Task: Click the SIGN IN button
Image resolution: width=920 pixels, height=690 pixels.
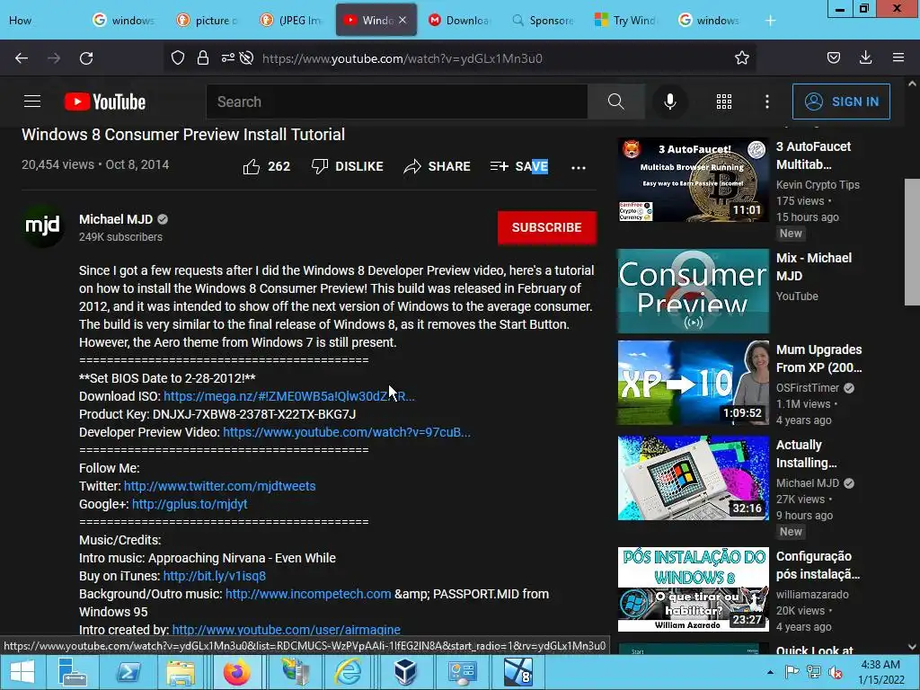Action: [841, 102]
